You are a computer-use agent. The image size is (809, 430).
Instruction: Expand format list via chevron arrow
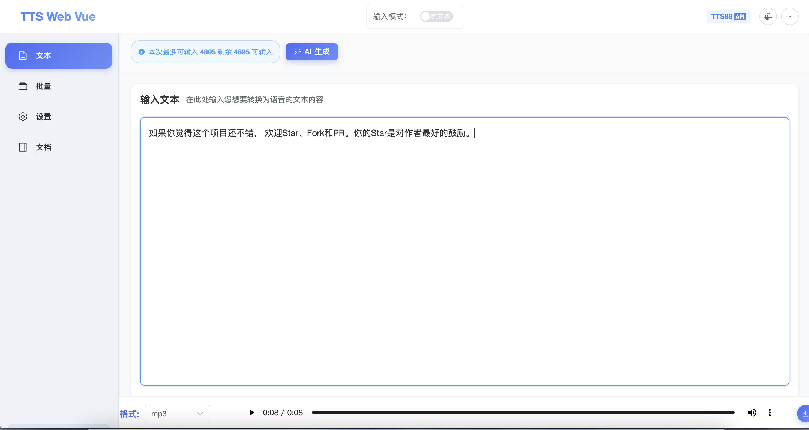pos(200,413)
